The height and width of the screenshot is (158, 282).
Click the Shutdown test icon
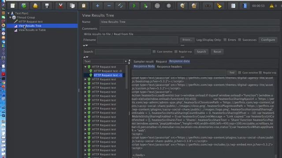coord(169,6)
